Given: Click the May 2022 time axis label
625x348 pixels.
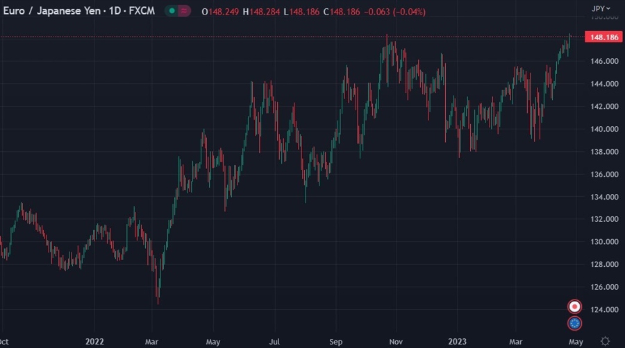Looking at the screenshot, I should click(x=213, y=342).
